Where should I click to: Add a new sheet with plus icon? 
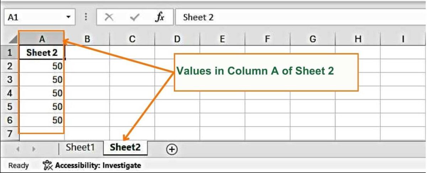tap(172, 150)
